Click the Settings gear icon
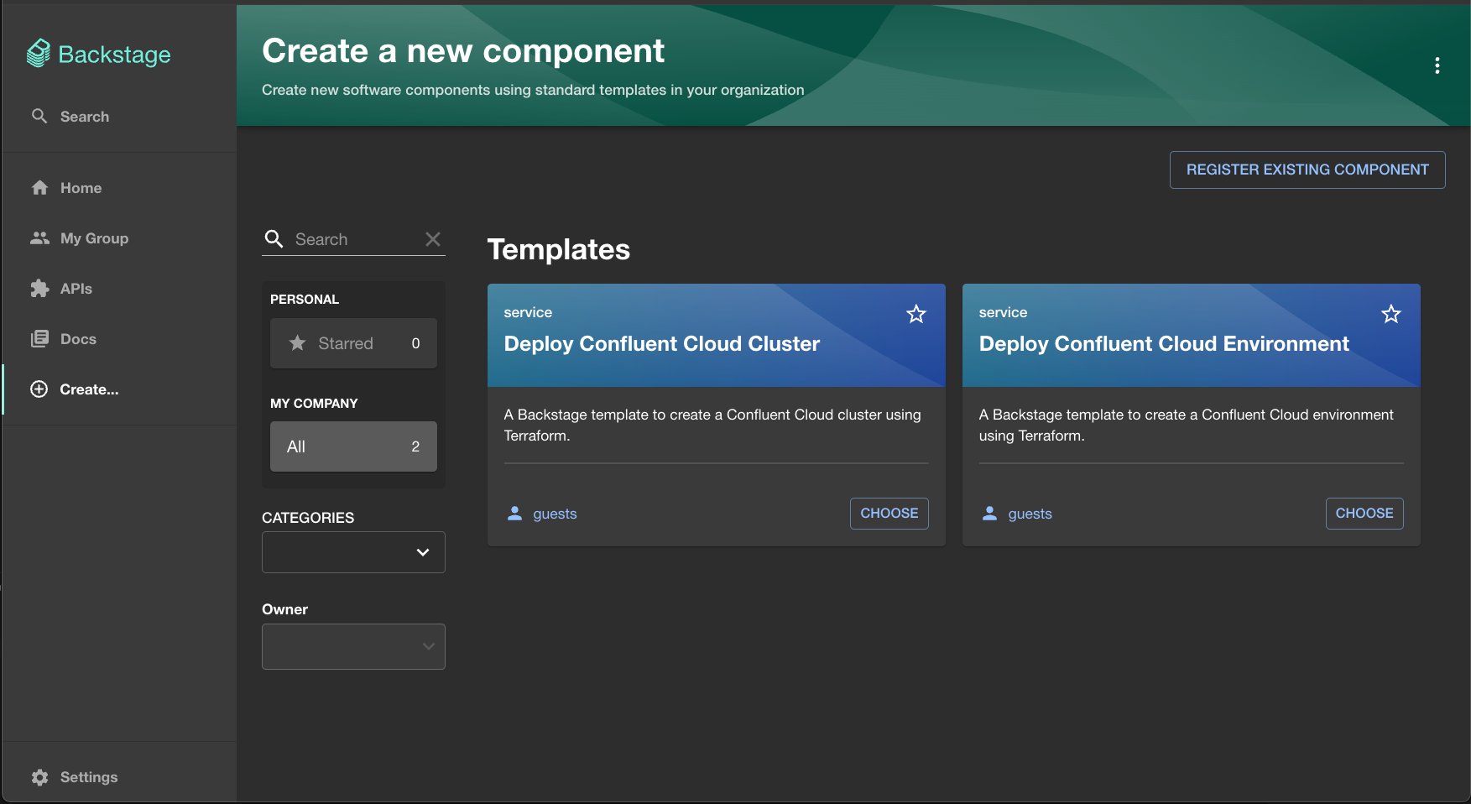Image resolution: width=1471 pixels, height=804 pixels. [x=39, y=777]
